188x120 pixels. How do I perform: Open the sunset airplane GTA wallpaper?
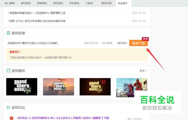pyautogui.click(x=58, y=87)
